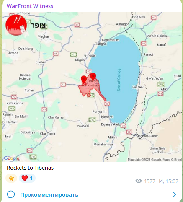Click the star reaction
The width and height of the screenshot is (183, 202).
(11, 178)
